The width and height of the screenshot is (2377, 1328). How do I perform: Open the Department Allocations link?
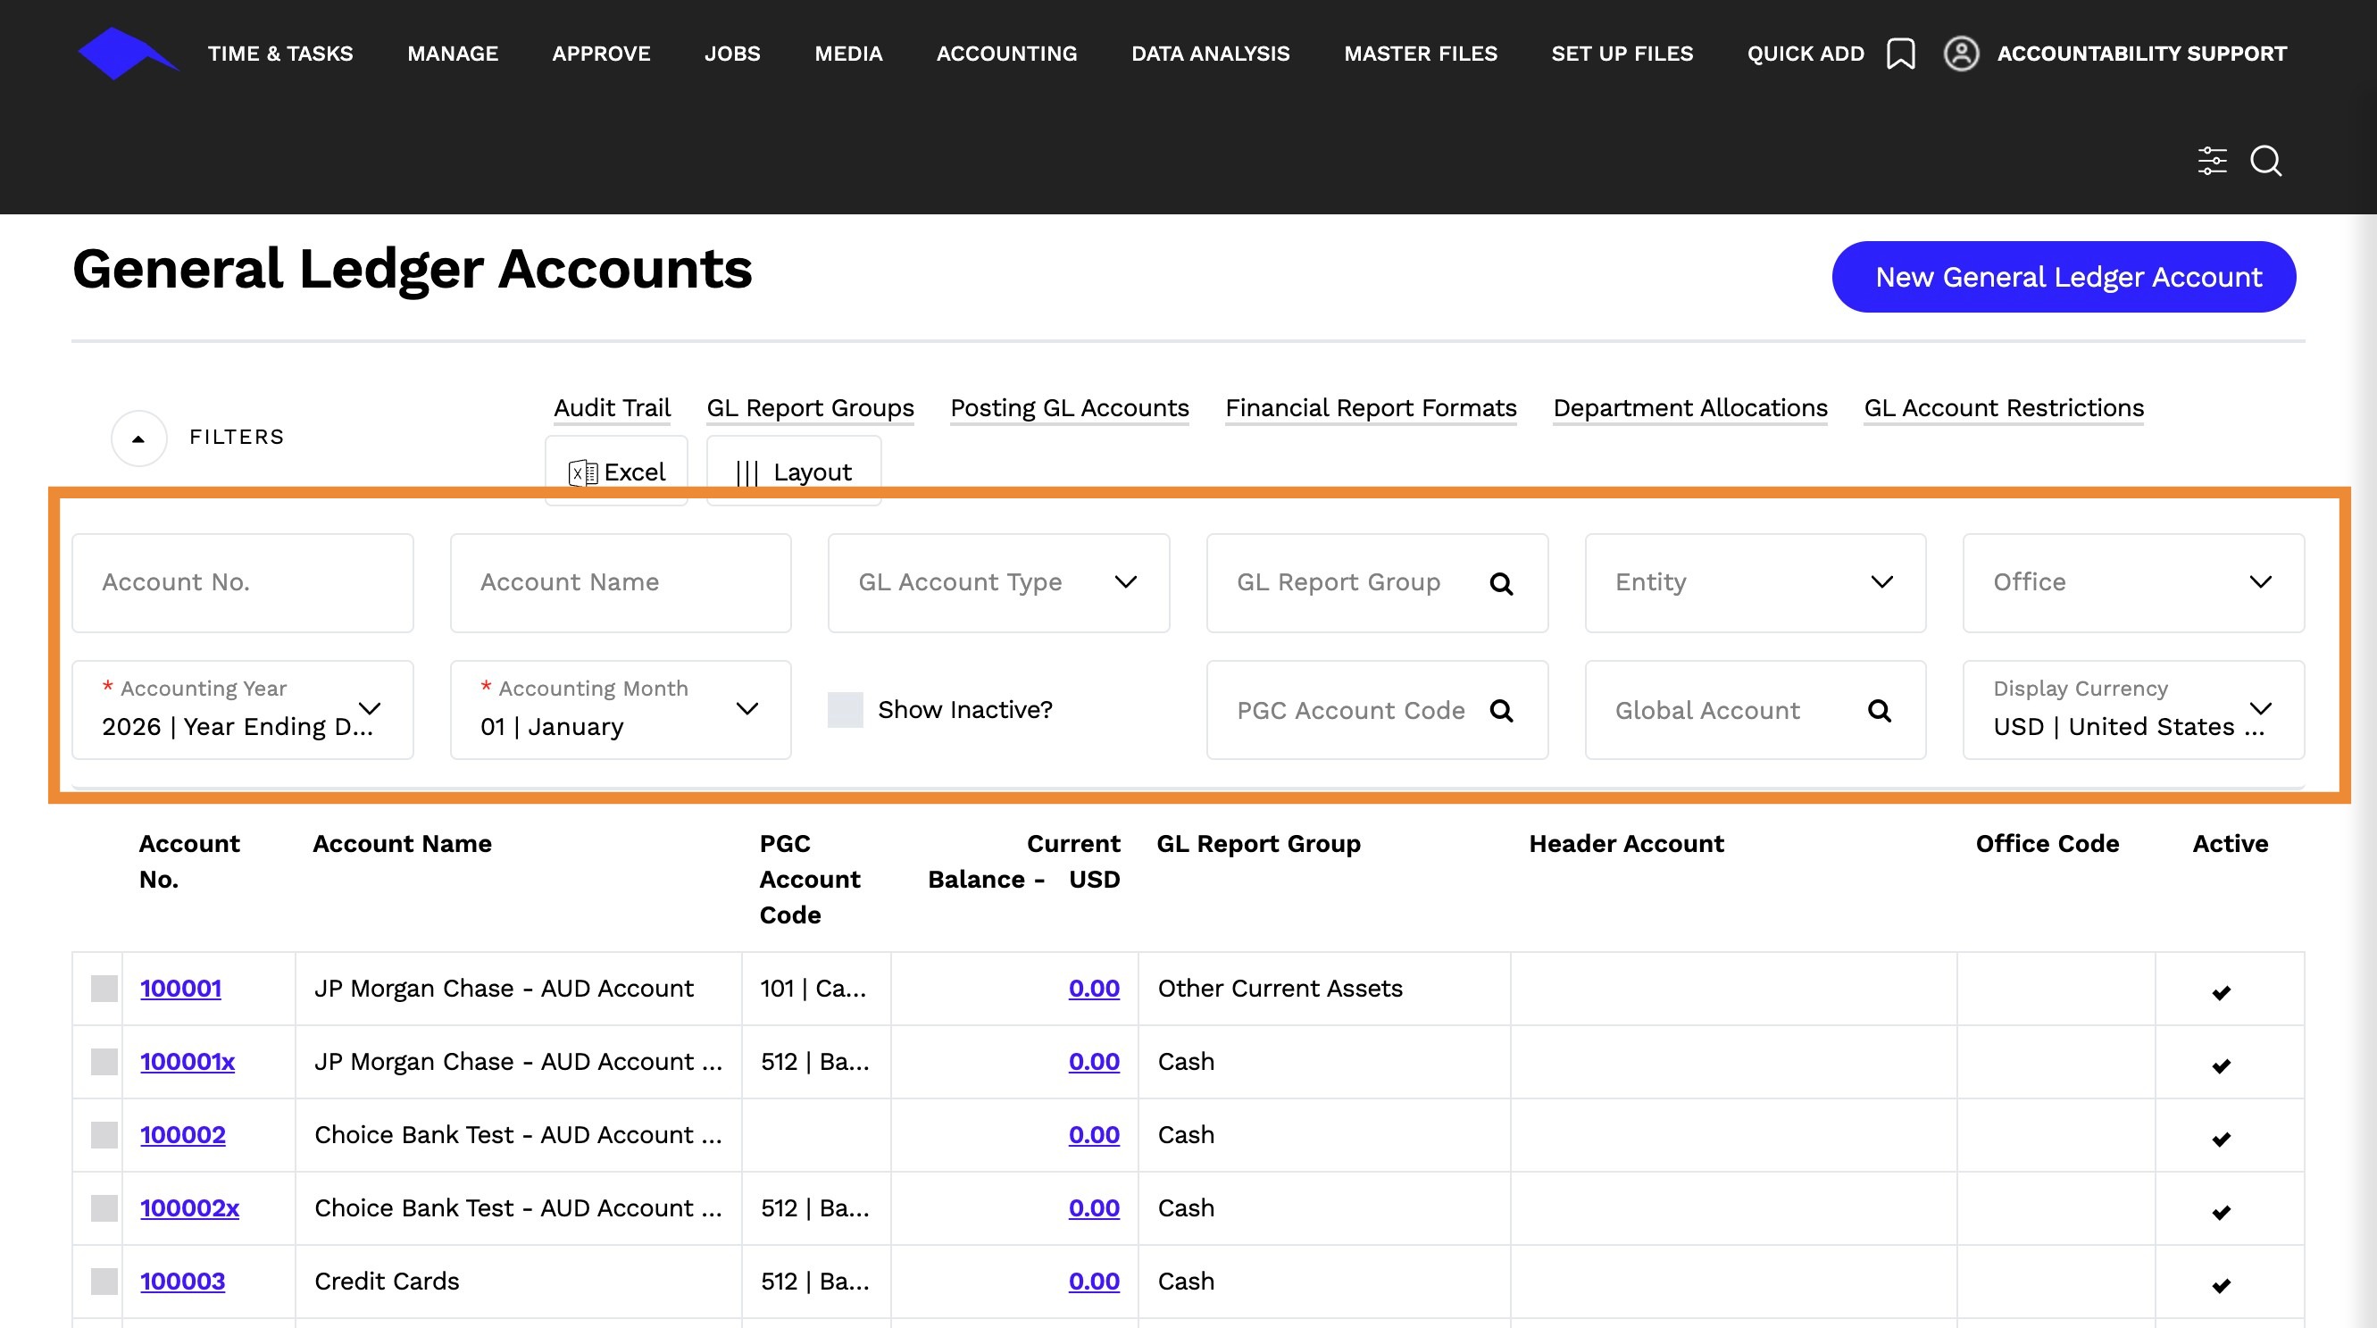[x=1690, y=408]
